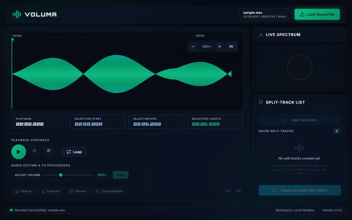Zoom in the waveform with plus button
The width and height of the screenshot is (352, 220).
click(220, 46)
